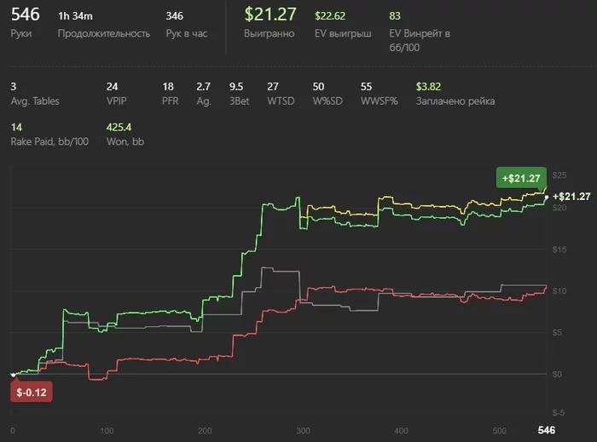
Task: Select the $21.27 Выигранно stat
Action: click(x=270, y=22)
